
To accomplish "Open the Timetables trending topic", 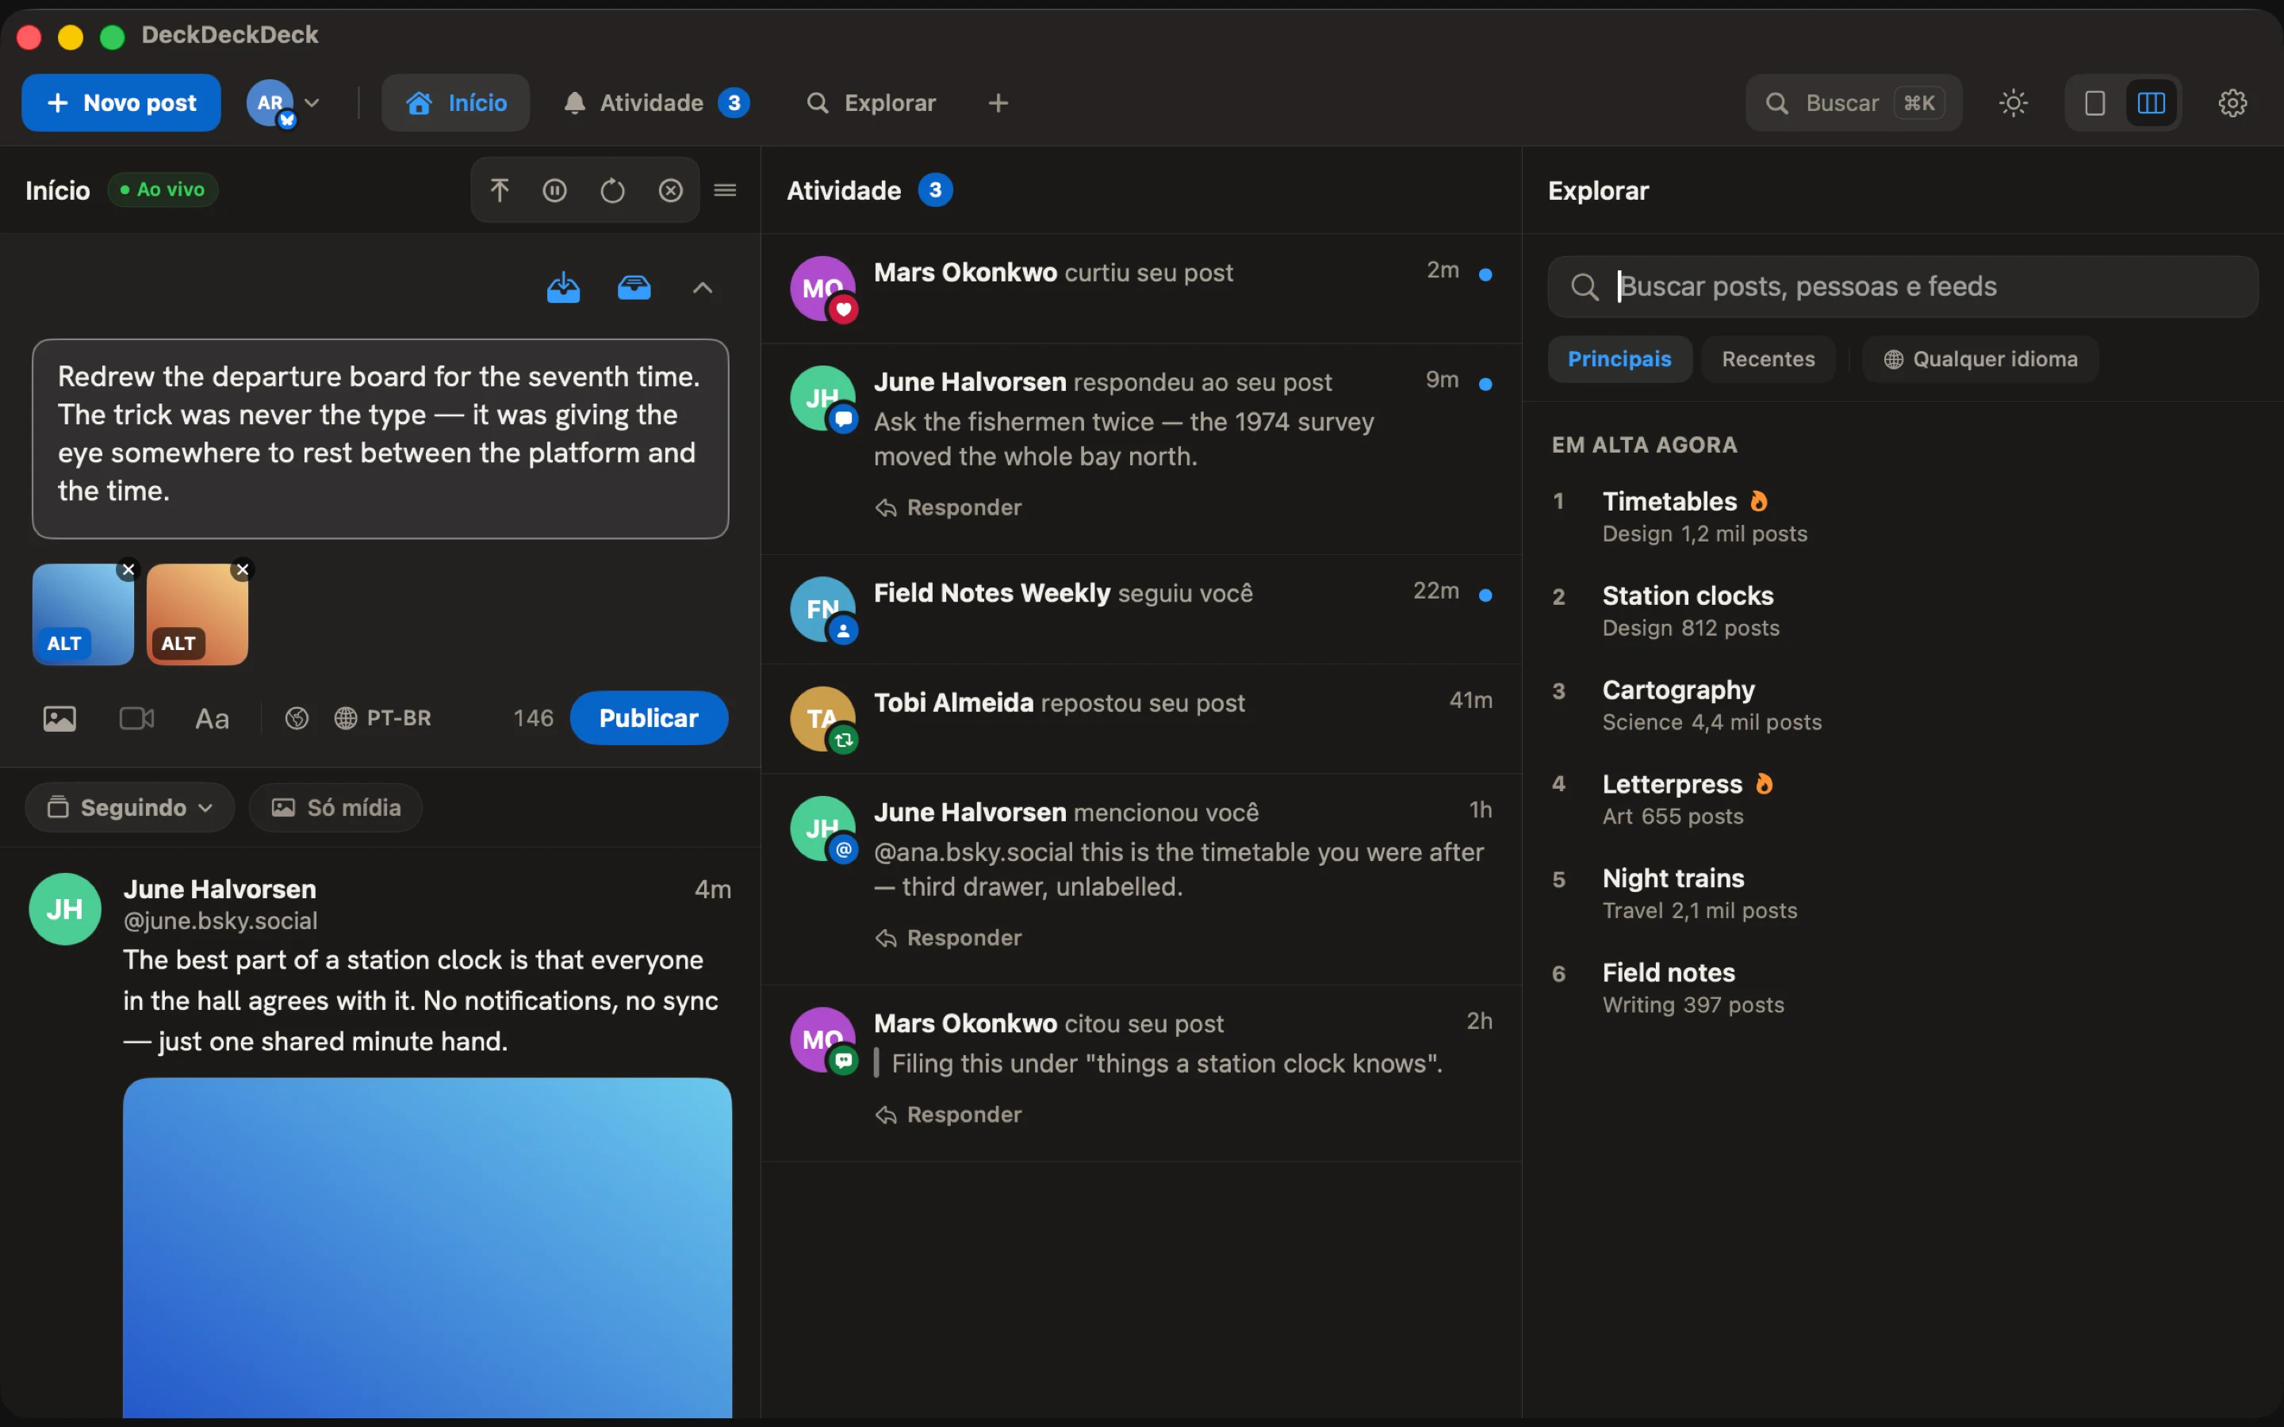I will (x=1903, y=517).
